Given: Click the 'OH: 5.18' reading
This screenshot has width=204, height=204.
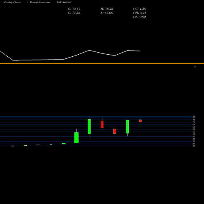Looking at the screenshot, I should 140,13.
